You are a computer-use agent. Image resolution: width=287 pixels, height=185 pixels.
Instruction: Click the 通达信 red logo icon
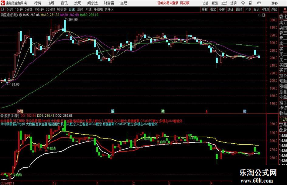coord(3,3)
